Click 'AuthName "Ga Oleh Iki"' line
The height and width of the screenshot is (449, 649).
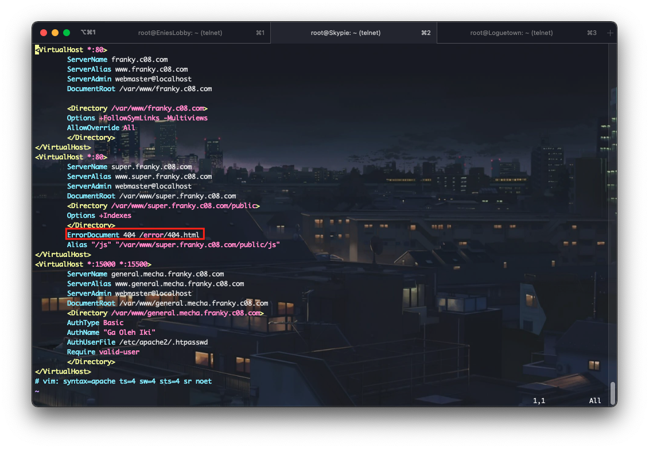coord(111,333)
